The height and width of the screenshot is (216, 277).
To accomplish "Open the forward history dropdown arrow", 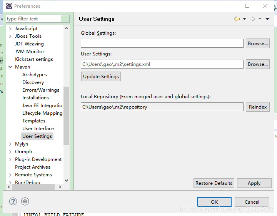I will (x=260, y=19).
